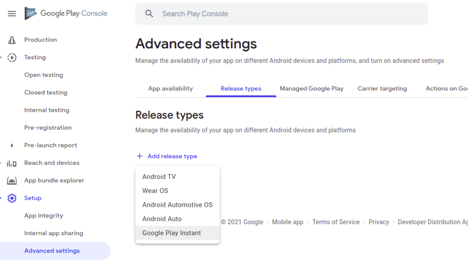Screen dimensions: 468x262
Task: Open Internal app sharing in sidebar
Action: 54,233
